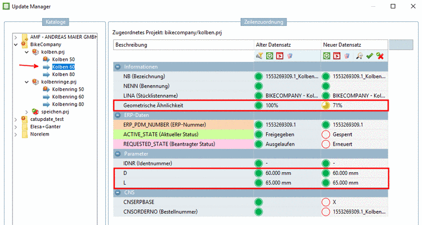The width and height of the screenshot is (422, 225).
Task: Click the Geometrische Ähnlichkeit row label
Action: [153, 106]
